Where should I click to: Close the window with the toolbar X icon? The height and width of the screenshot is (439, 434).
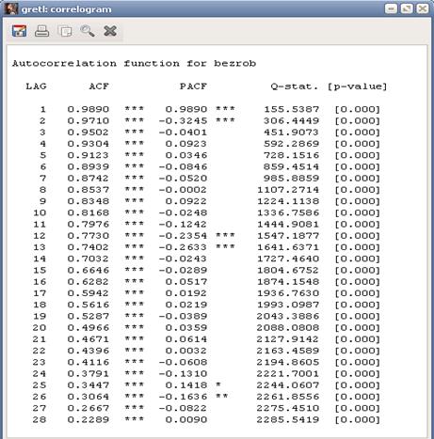[110, 31]
